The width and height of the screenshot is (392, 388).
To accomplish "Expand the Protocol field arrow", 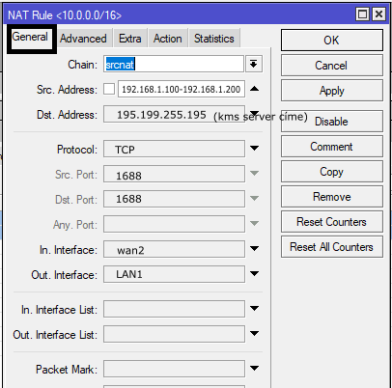I will pyautogui.click(x=254, y=149).
